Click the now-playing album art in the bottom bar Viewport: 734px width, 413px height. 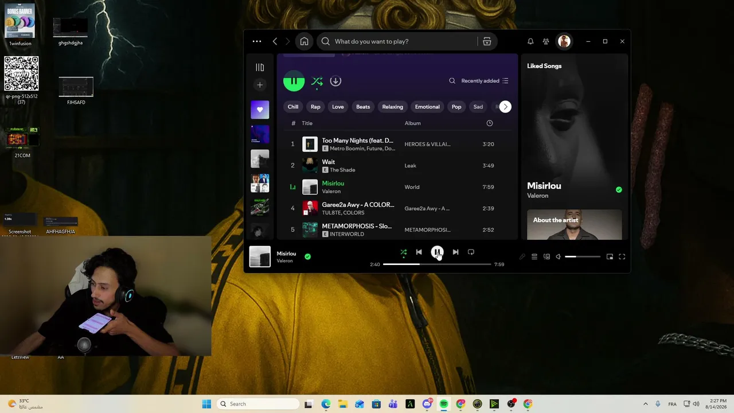pyautogui.click(x=260, y=256)
